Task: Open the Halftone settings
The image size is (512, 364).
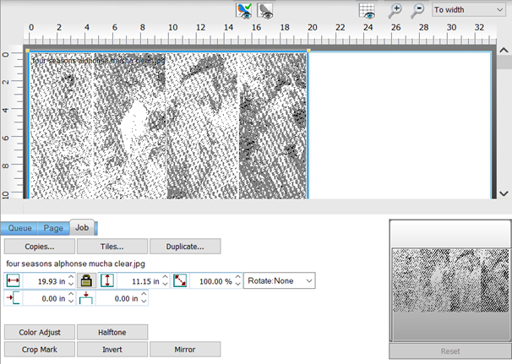Action: click(x=112, y=333)
